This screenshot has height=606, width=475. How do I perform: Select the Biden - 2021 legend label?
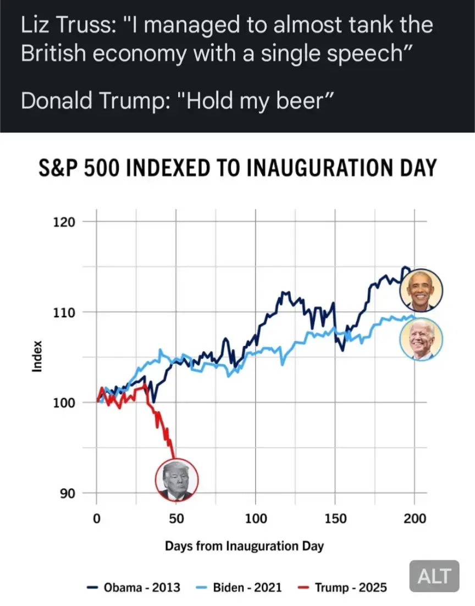pos(247,587)
